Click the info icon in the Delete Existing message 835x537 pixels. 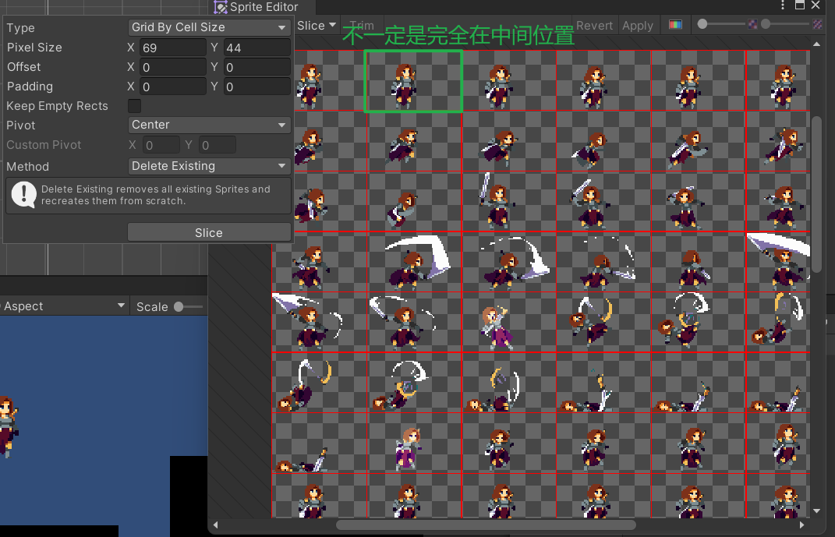[x=24, y=194]
